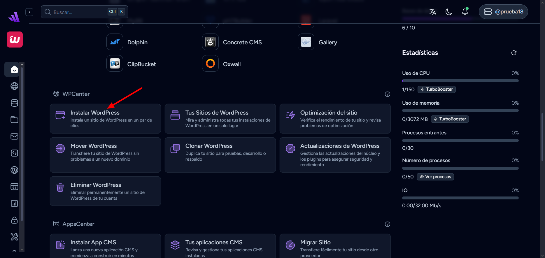The image size is (545, 258).
Task: Click the pink W logo in sidebar
Action: pos(15,39)
